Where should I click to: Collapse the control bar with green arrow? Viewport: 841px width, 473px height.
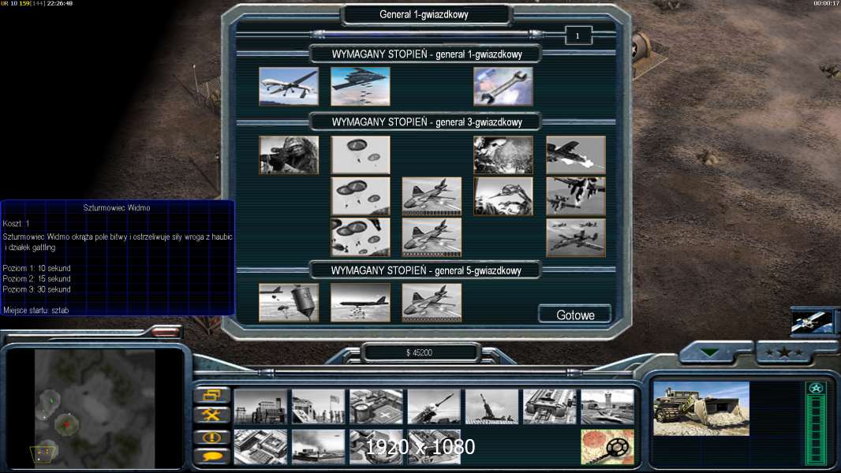pyautogui.click(x=709, y=352)
